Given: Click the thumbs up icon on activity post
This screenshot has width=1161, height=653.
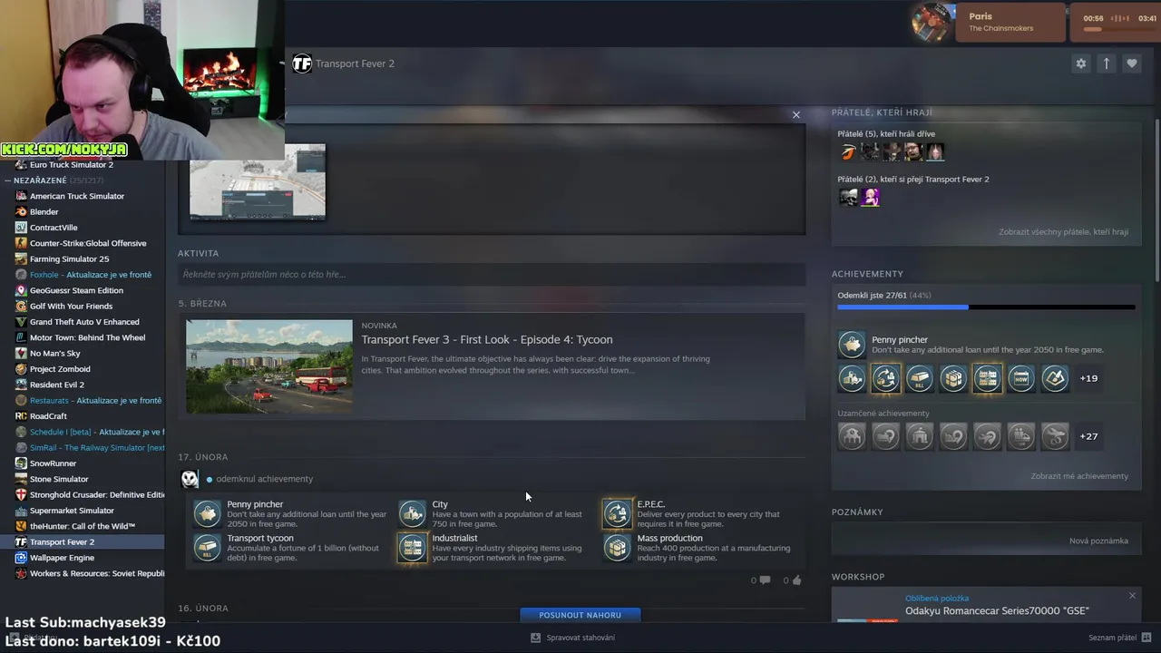Looking at the screenshot, I should click(796, 580).
